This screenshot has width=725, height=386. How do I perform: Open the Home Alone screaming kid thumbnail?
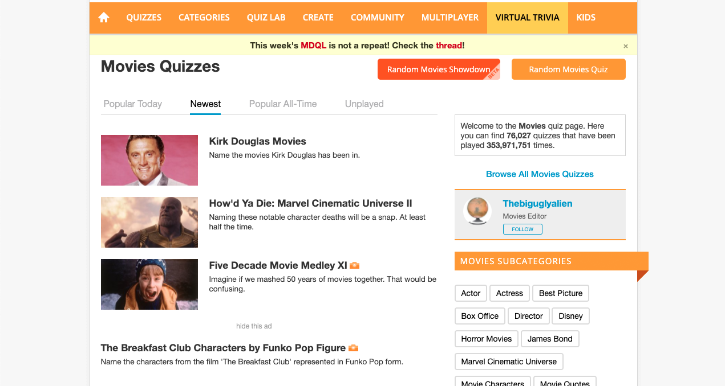(149, 284)
